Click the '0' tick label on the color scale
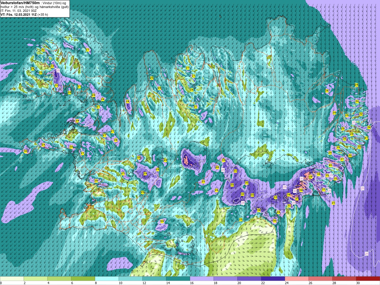Screen dimensions: 380x285 pyautogui.click(x=1, y=283)
